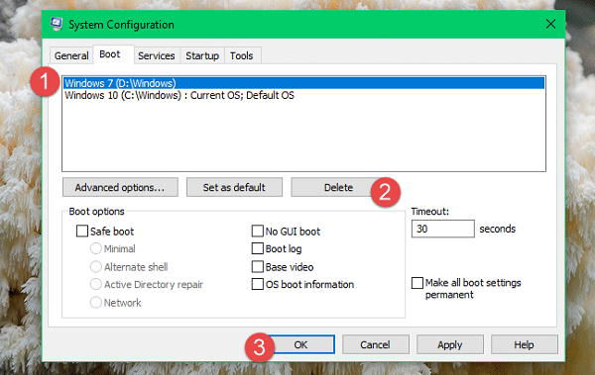Screen dimensions: 595x375
Task: Choose the Network safe boot option
Action: [95, 302]
